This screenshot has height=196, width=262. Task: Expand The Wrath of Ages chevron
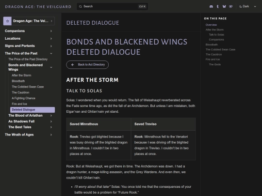tap(51, 135)
